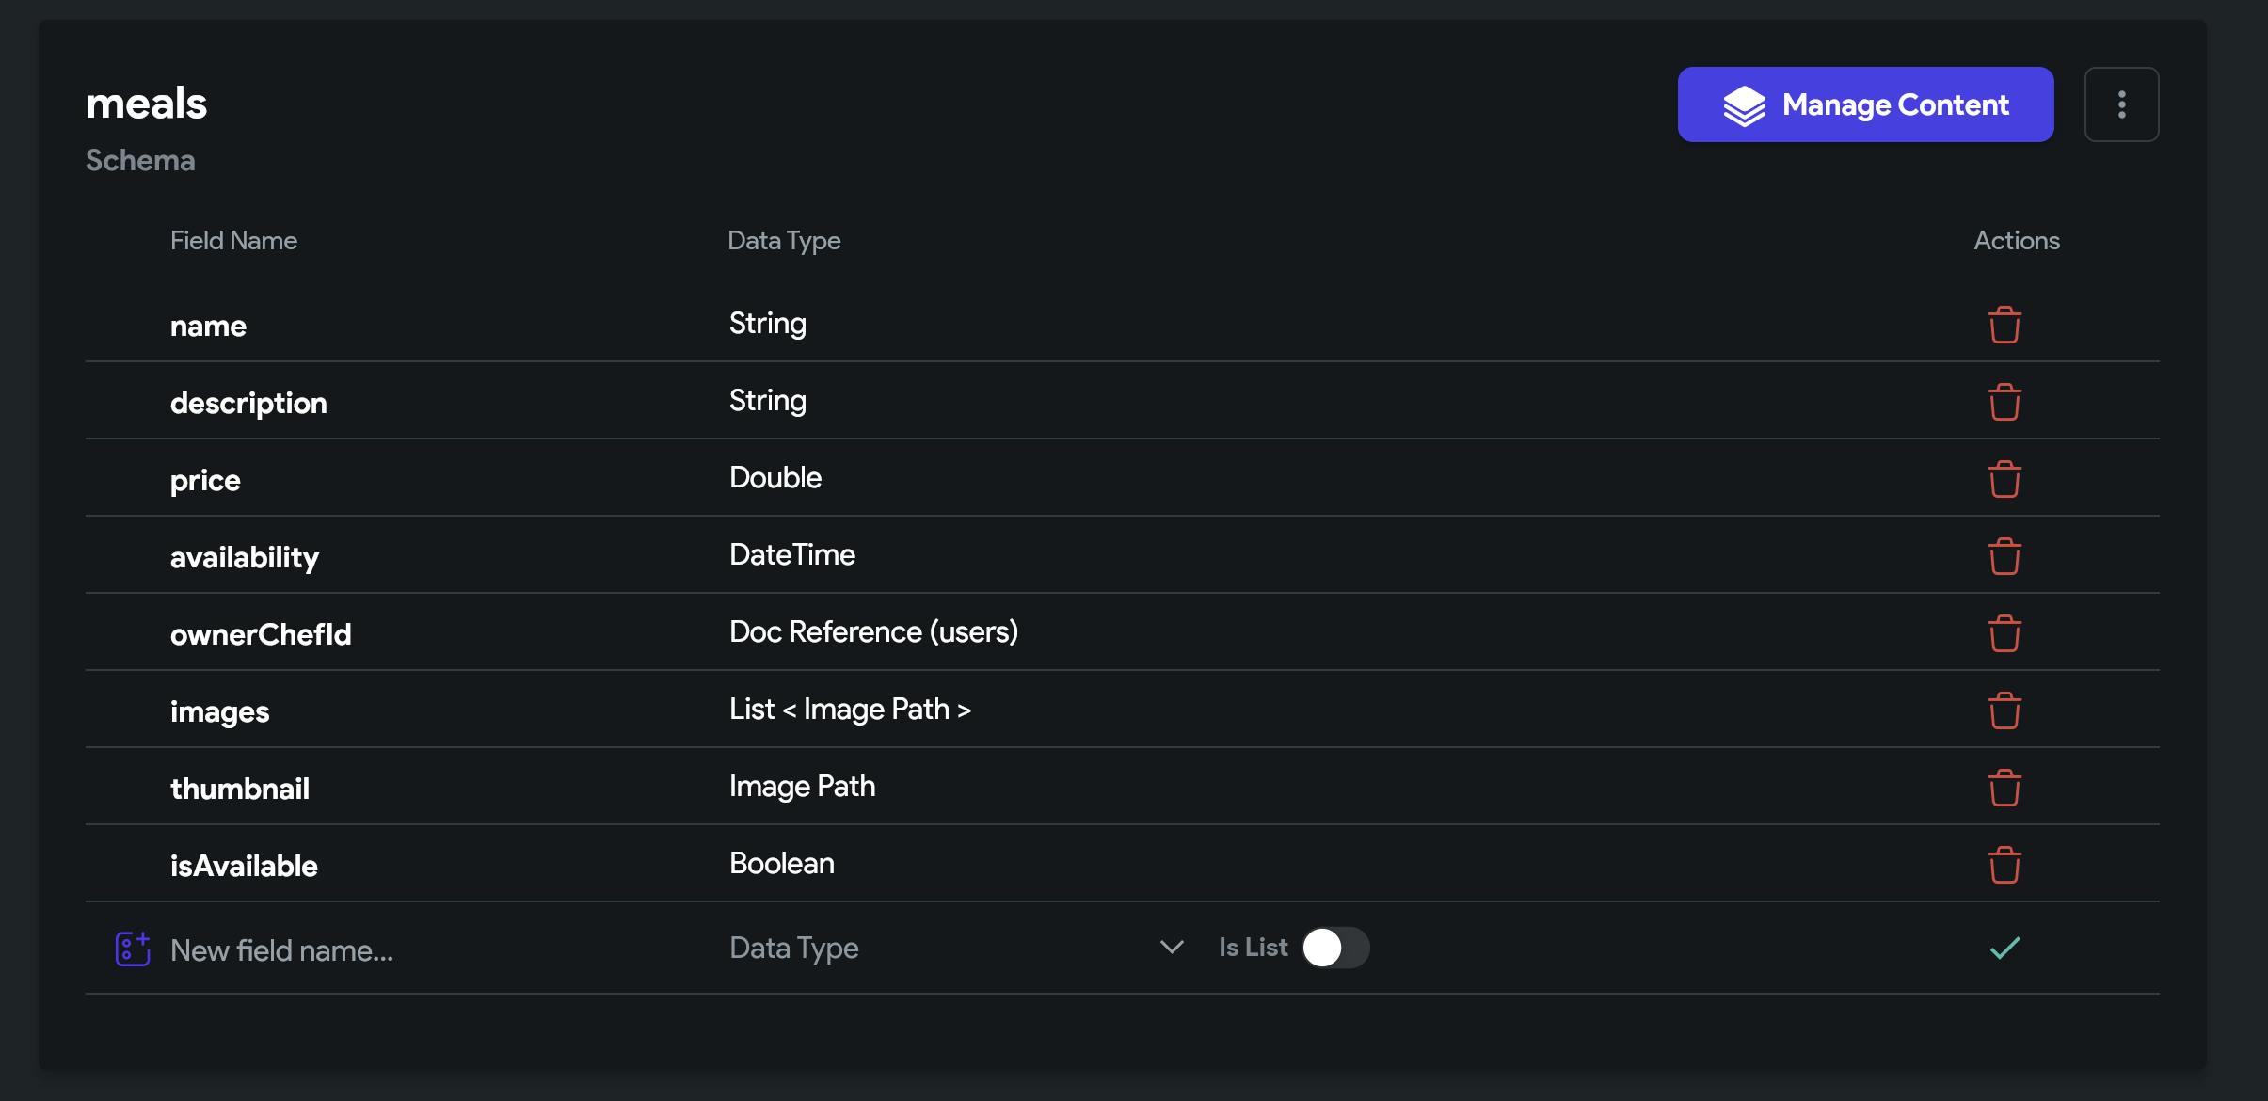Click the List < Image Path > type
Screen dimensions: 2268x1101
coord(850,710)
